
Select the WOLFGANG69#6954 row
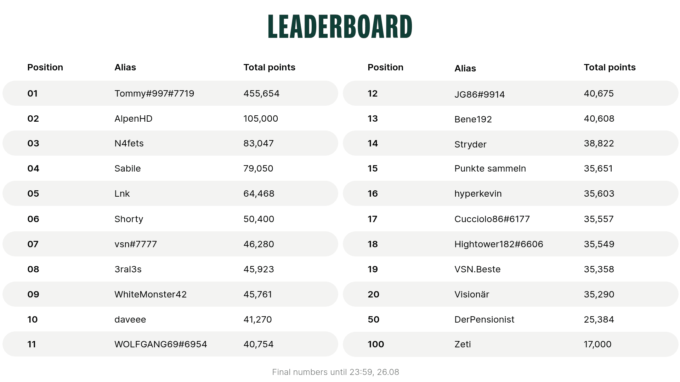coord(170,344)
